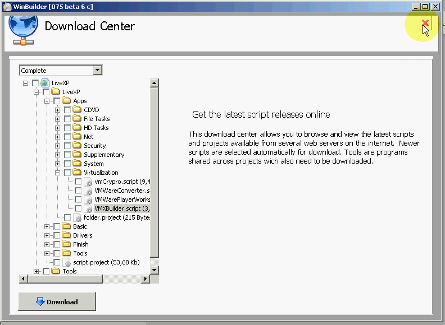Screen dimensions: 445x325
Task: Check the root LiveXP checkbox
Action: 35,83
